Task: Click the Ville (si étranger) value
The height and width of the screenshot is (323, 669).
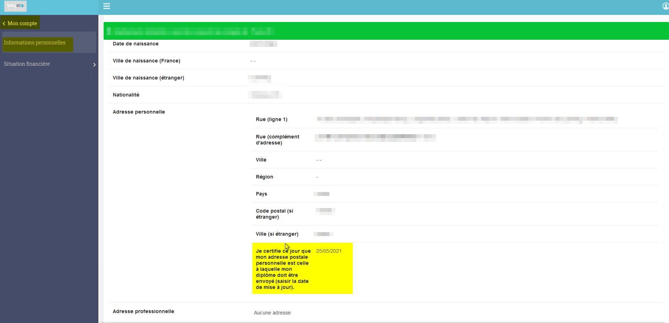Action: (323, 234)
